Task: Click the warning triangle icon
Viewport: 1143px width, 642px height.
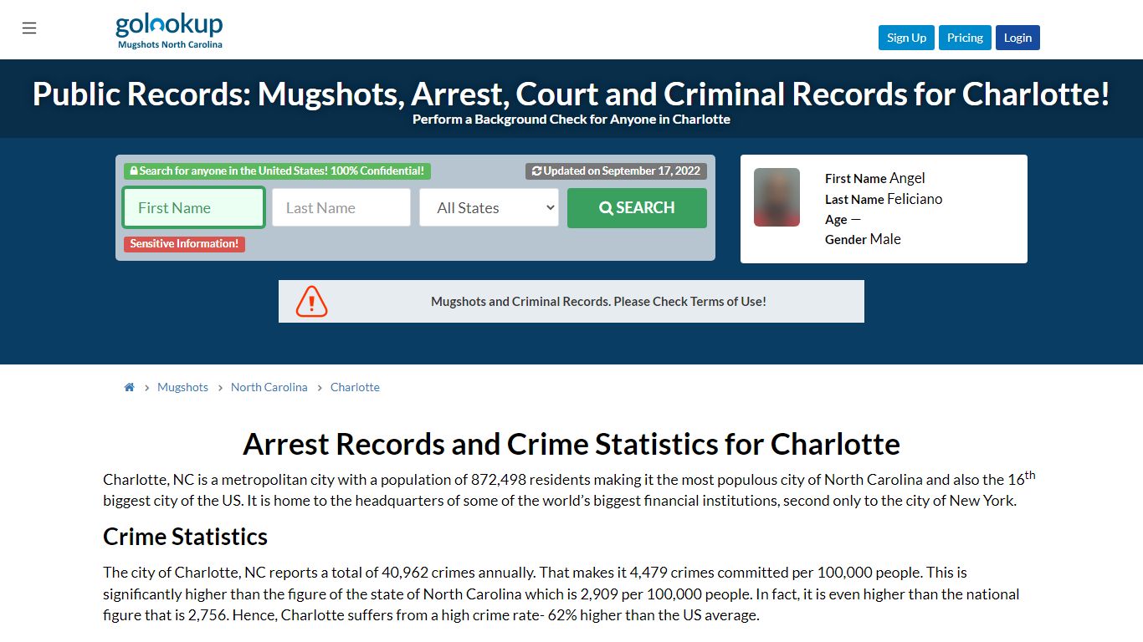Action: point(311,301)
